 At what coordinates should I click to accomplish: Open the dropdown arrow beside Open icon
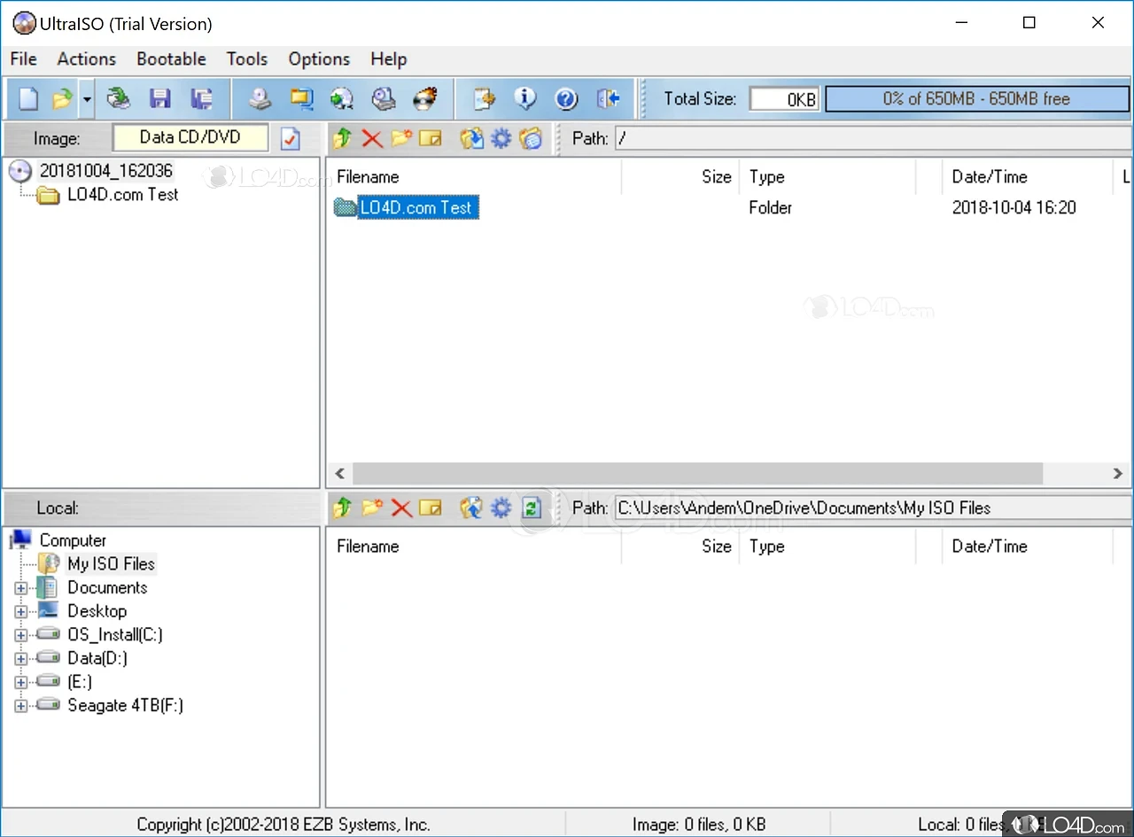coord(86,98)
